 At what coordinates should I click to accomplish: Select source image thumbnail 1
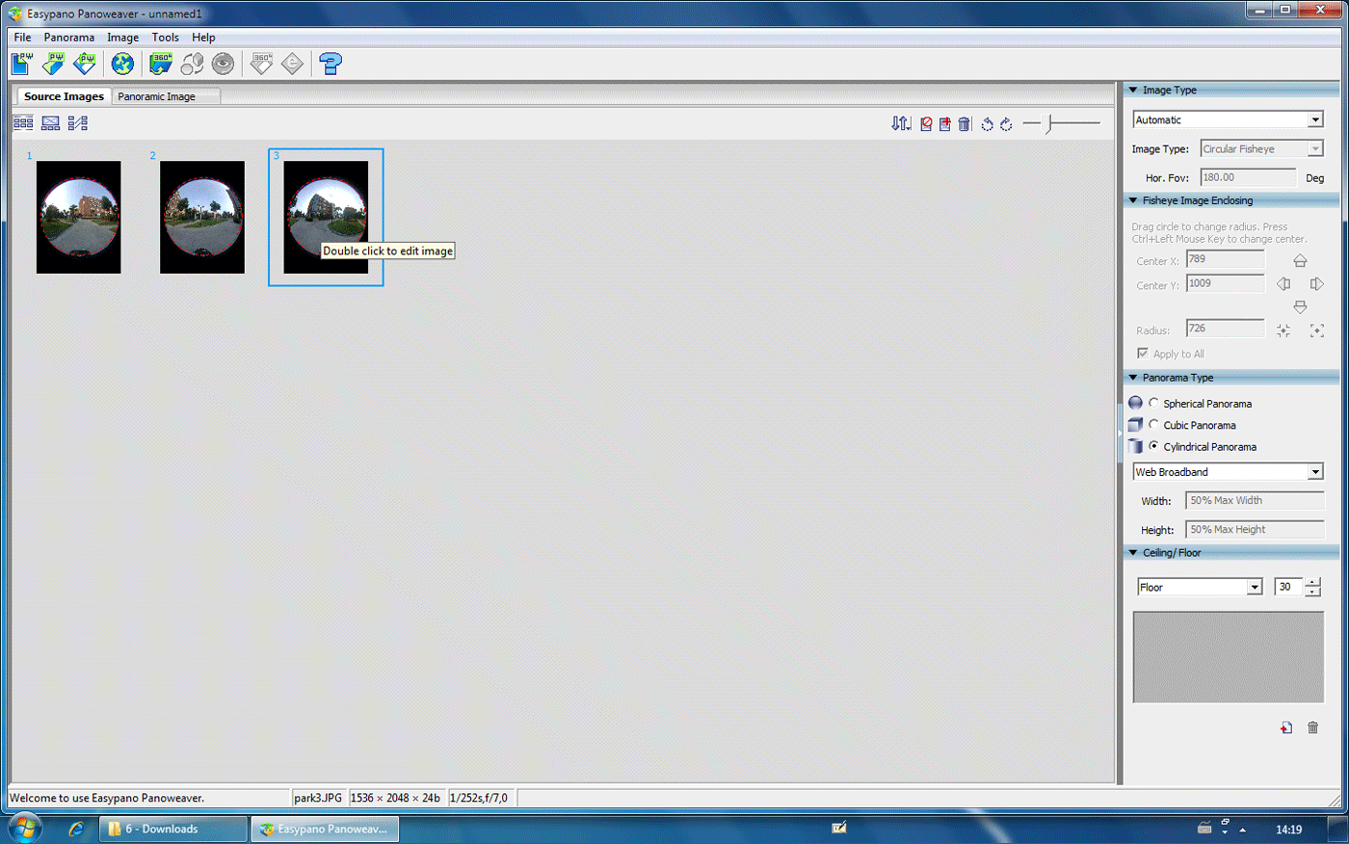[79, 217]
